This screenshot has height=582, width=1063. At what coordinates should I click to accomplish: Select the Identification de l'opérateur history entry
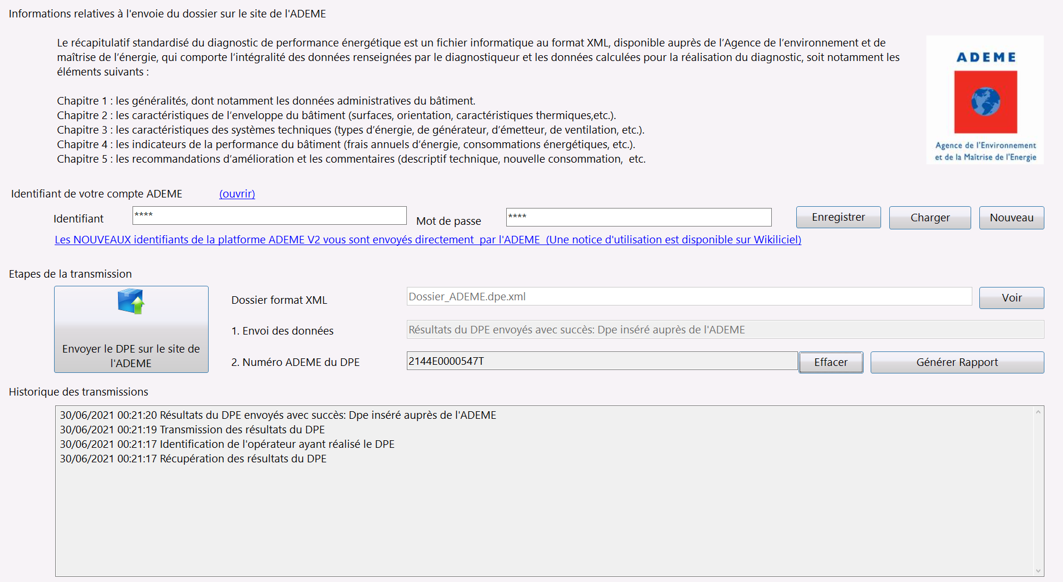[x=227, y=444]
